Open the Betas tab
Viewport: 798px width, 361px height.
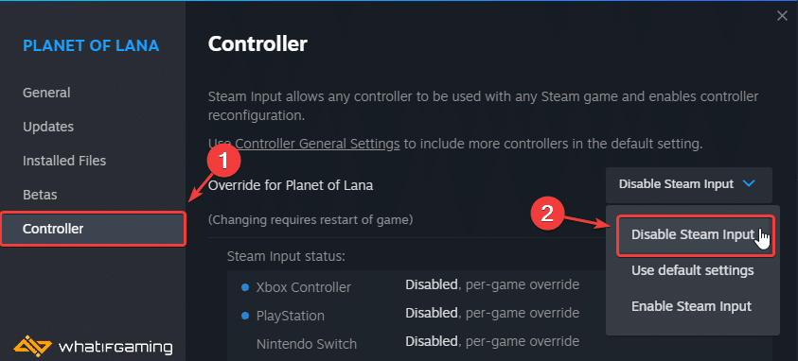pos(40,195)
